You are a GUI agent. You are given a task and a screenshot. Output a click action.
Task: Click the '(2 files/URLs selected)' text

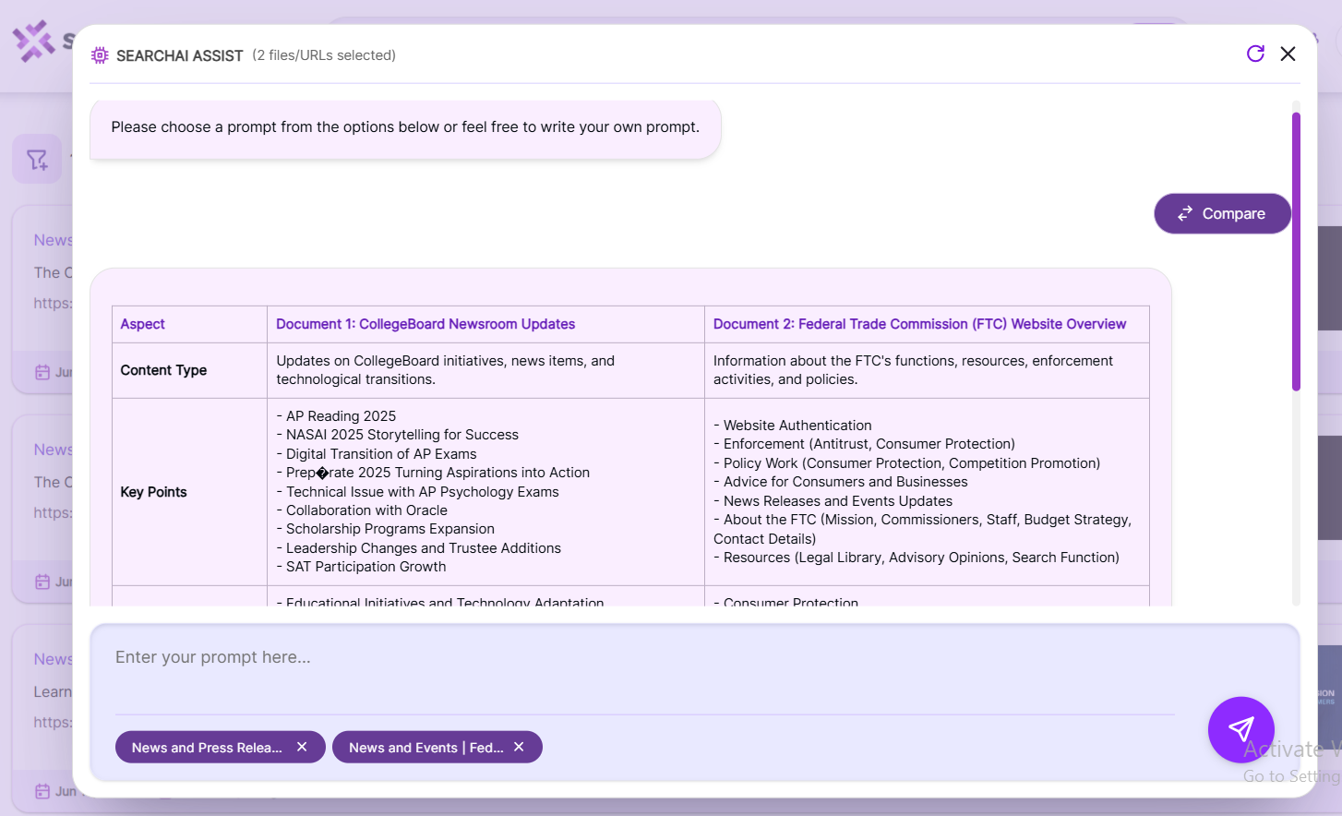click(324, 55)
